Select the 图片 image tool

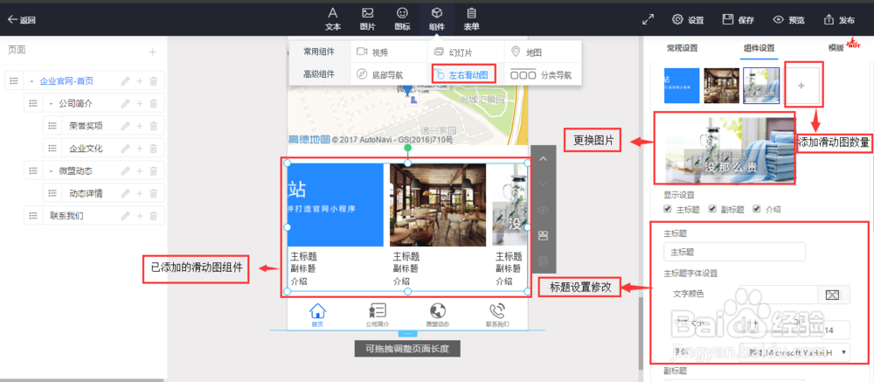point(367,18)
